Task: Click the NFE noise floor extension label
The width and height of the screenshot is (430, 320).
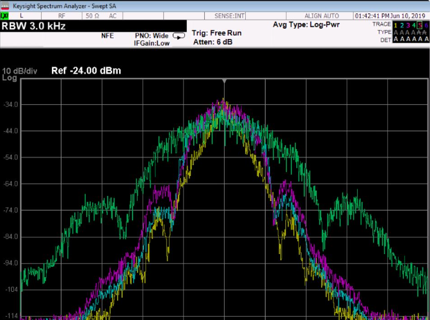Action: [107, 36]
